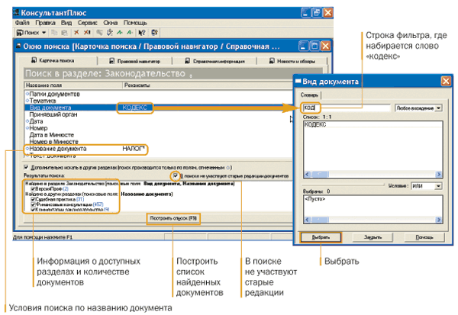Click the red X delete toolbar icon

click(76, 32)
